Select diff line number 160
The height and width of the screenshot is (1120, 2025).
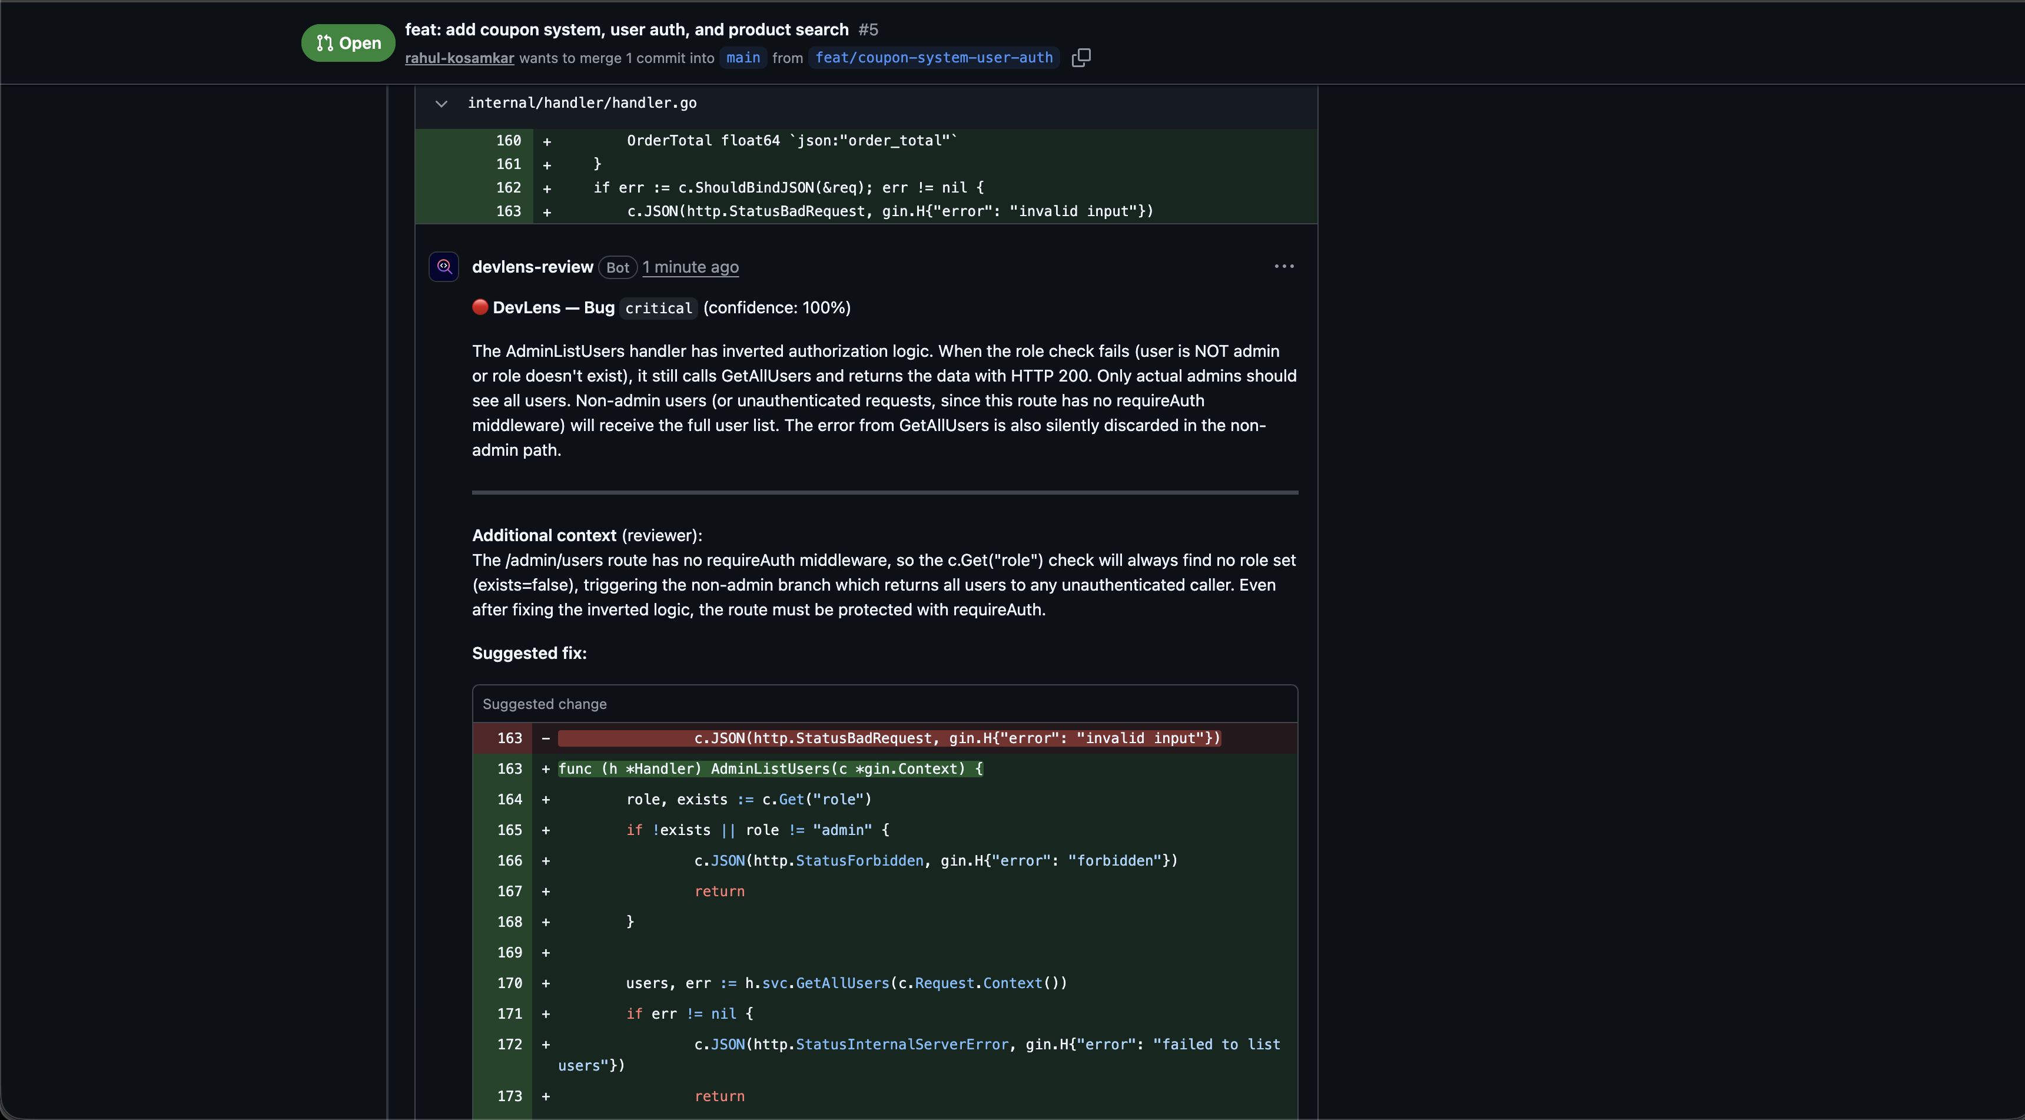click(x=508, y=140)
